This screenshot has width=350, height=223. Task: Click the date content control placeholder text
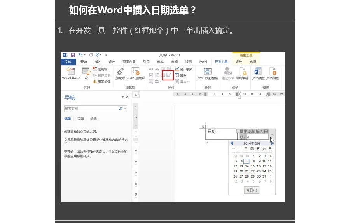click(x=254, y=134)
